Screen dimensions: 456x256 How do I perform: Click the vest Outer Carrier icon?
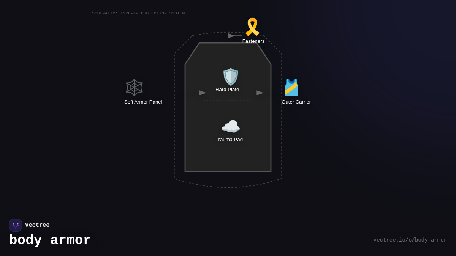click(x=291, y=87)
